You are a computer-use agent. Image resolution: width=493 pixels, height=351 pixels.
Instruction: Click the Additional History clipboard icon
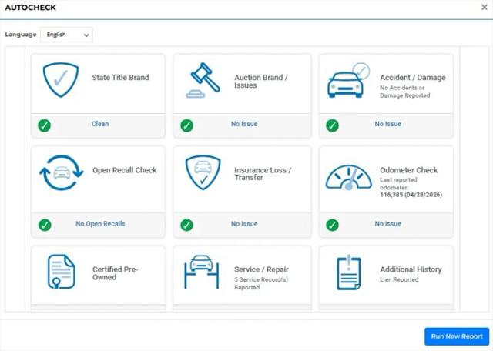tap(349, 272)
